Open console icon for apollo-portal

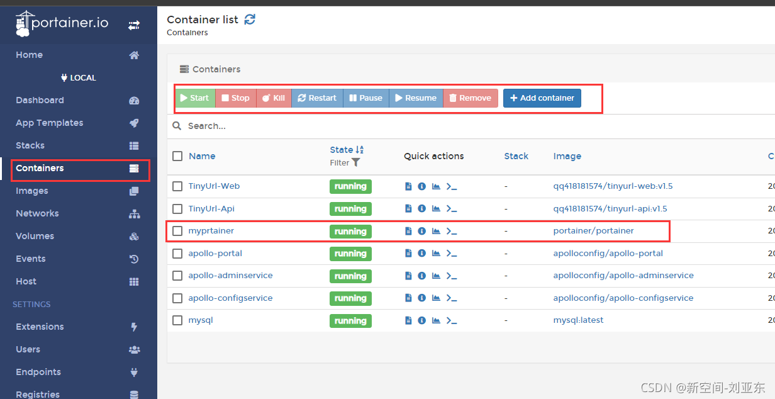(451, 254)
